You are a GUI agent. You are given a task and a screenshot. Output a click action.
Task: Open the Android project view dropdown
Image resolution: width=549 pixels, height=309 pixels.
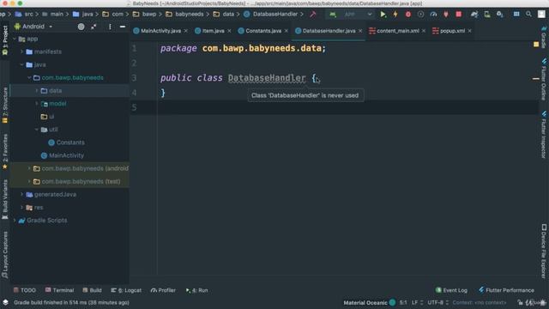pyautogui.click(x=33, y=27)
